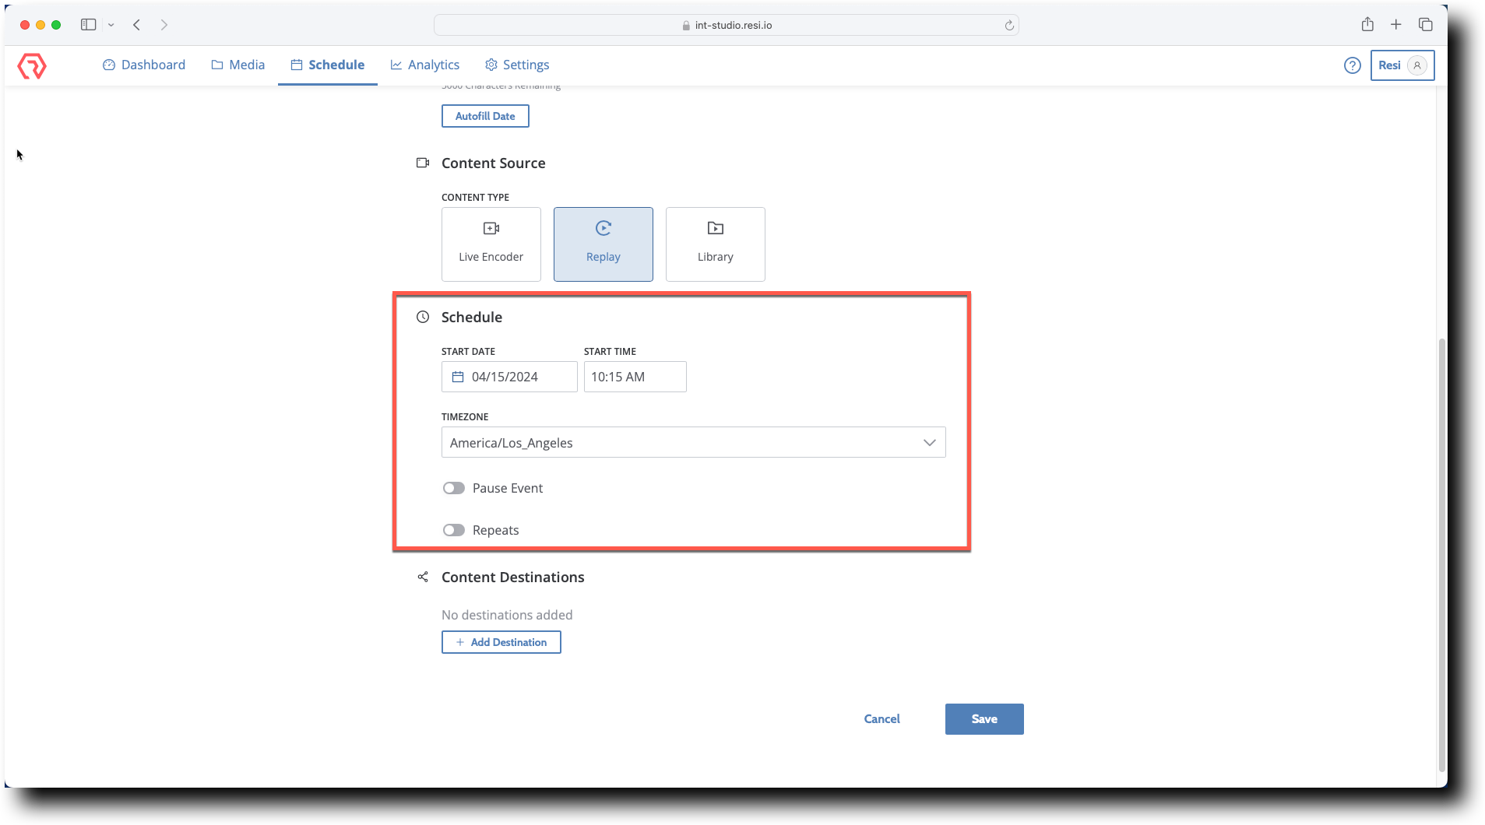Click the Resi logo icon
This screenshot has height=825, width=1485.
click(32, 65)
